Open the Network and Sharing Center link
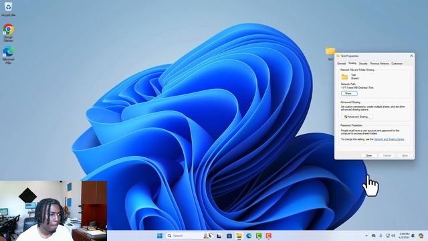The width and height of the screenshot is (428, 241). point(389,139)
